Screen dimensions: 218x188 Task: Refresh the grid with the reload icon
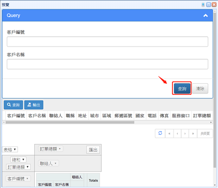160,133
